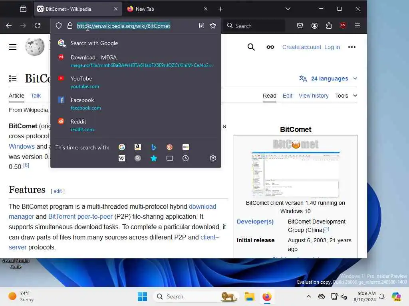Go back to previous page
Screen dimensions: 409x306
(9, 25)
